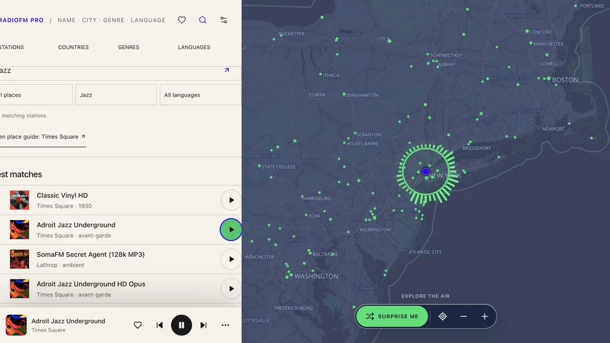The width and height of the screenshot is (610, 343).
Task: Open the places filter dropdown
Action: coord(36,95)
